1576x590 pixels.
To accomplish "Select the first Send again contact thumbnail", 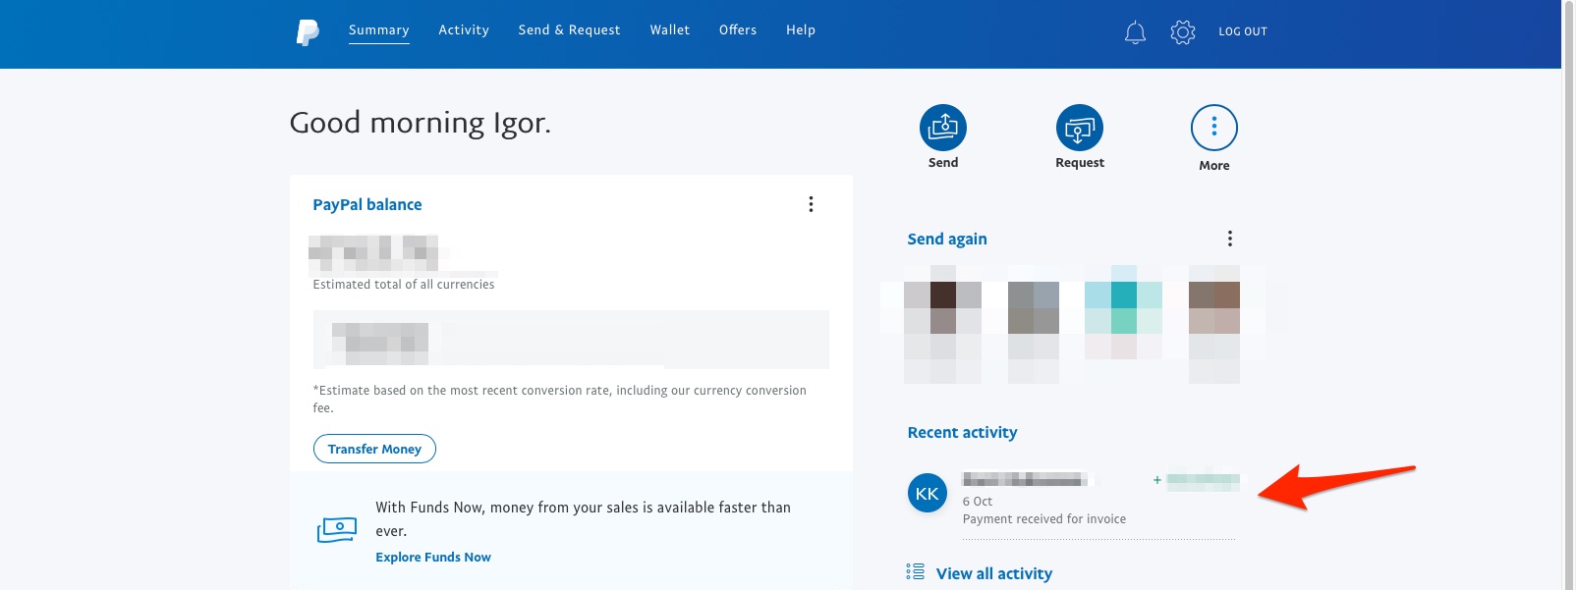I will 942,323.
